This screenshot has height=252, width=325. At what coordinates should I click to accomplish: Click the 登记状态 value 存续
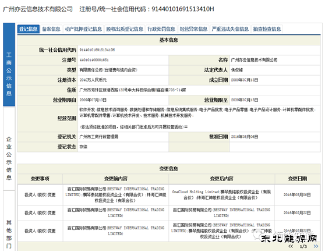coord(83,147)
